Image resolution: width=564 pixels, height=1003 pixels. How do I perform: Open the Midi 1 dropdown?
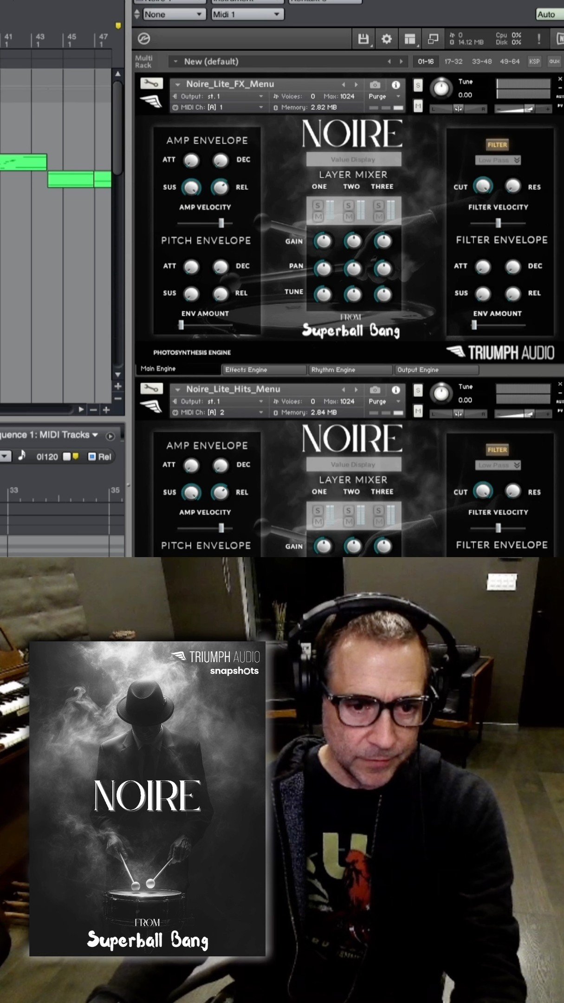[x=247, y=14]
